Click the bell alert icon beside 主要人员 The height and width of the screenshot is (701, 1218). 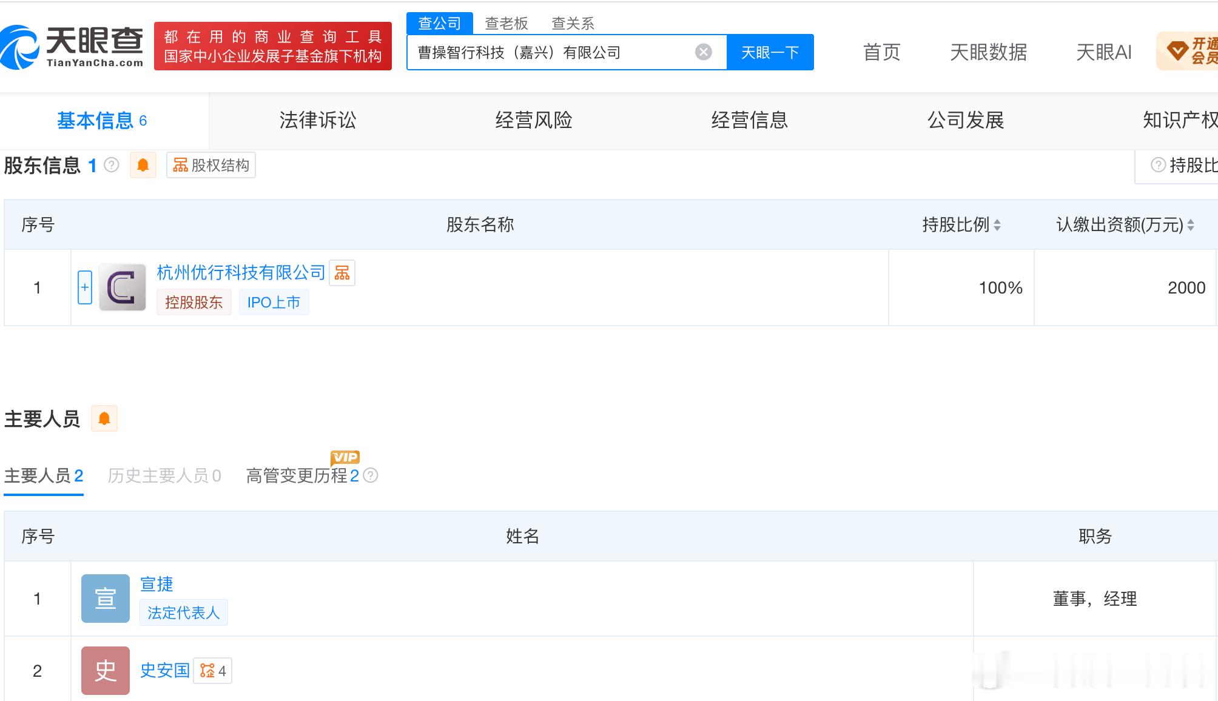104,418
